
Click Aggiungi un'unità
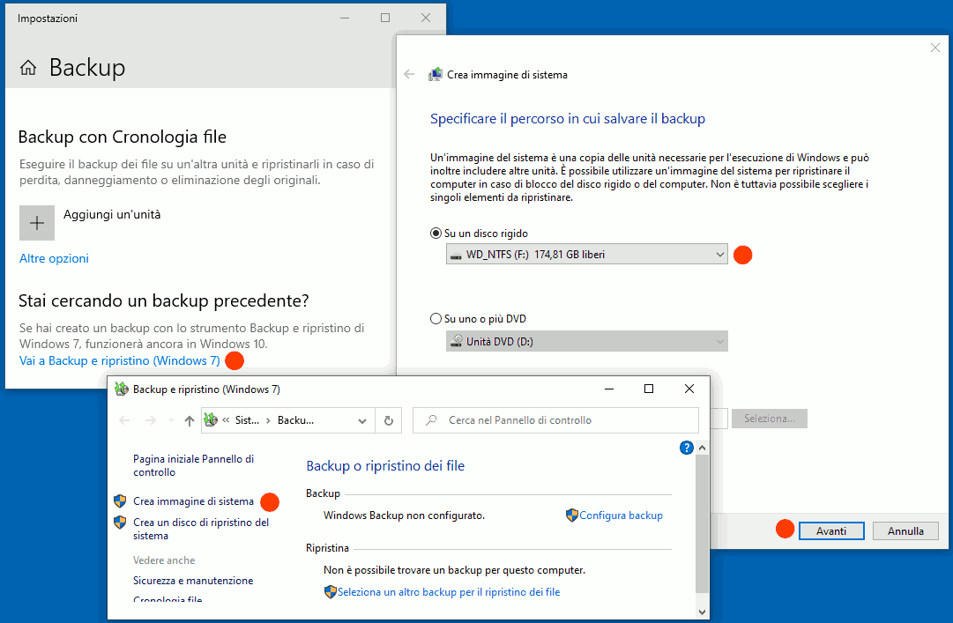(x=113, y=214)
